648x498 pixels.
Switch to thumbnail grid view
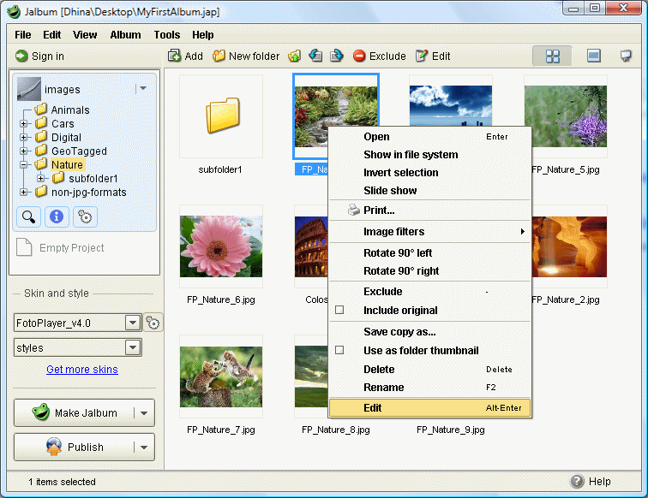(x=552, y=56)
